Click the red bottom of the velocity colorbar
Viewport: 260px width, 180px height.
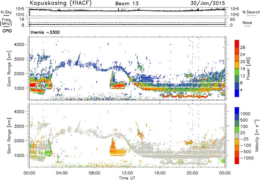click(x=237, y=161)
